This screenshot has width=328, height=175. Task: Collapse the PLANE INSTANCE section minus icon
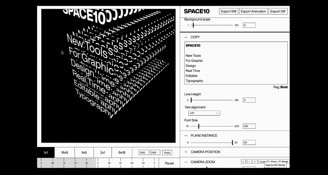click(x=186, y=135)
